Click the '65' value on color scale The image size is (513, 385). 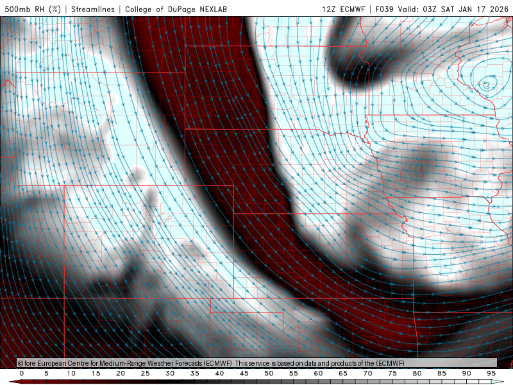pos(343,373)
